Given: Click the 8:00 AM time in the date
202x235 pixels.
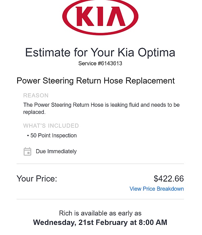Looking at the screenshot, I should coord(153,223).
